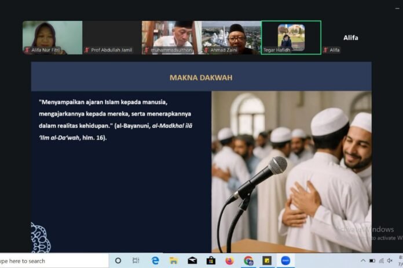Launch Firefox from the taskbar
403x268 pixels.
(229, 261)
